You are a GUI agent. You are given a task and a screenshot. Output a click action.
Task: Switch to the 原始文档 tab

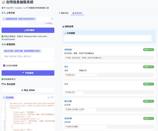click(63, 13)
